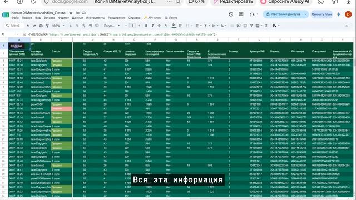Open the share access dropdown arrow
Viewport: 356px width, 200px height.
305,14
